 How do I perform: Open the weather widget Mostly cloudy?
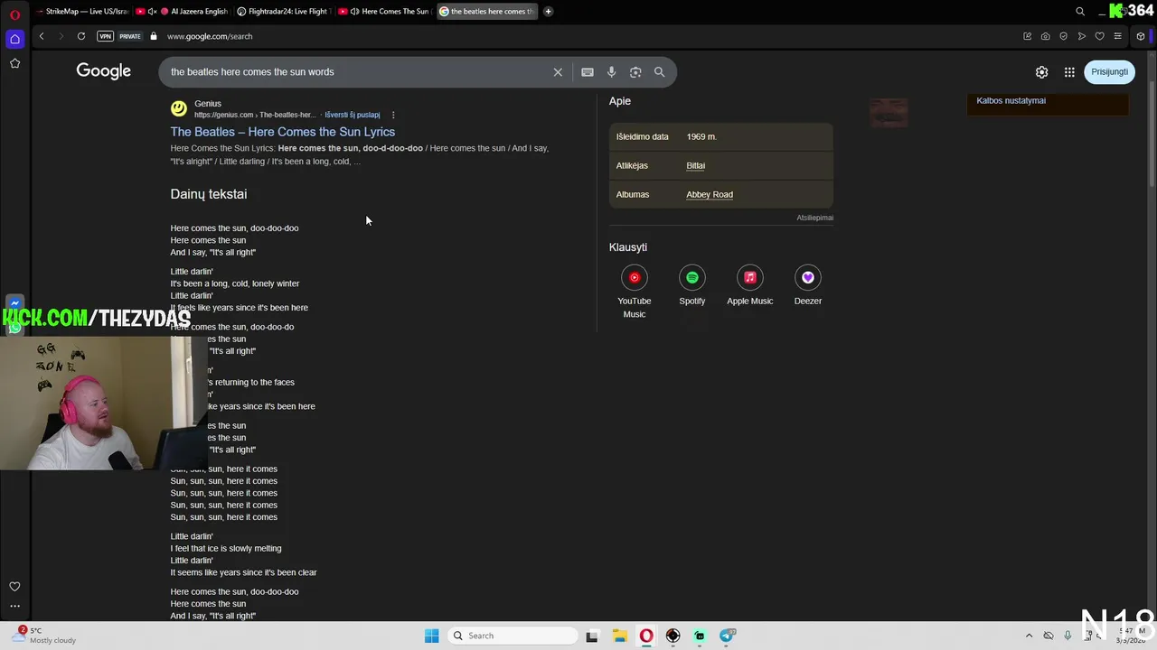45,636
